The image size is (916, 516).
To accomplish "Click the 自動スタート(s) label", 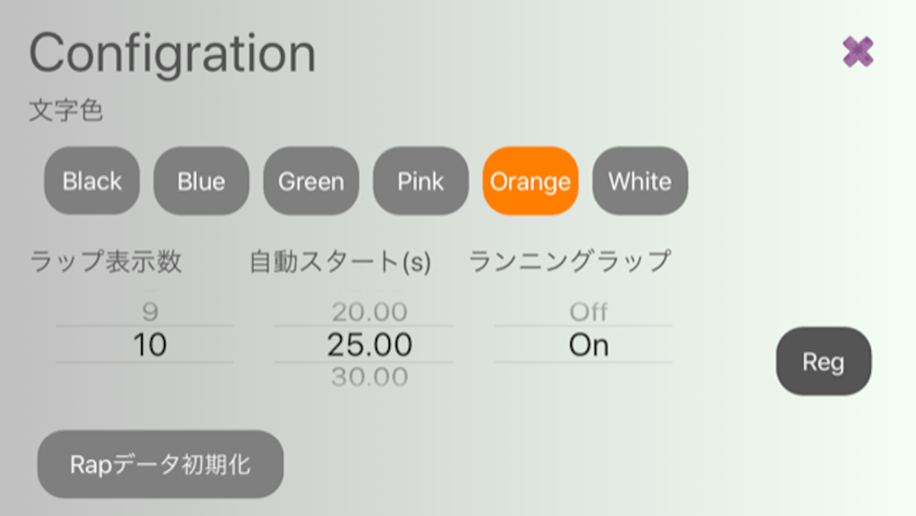I will pos(340,261).
